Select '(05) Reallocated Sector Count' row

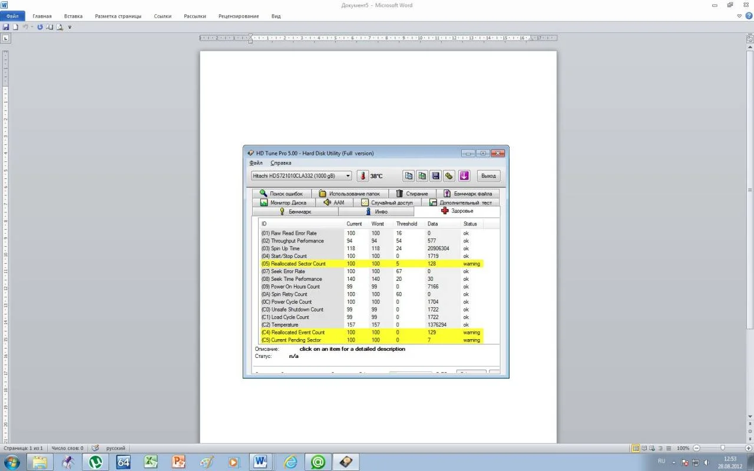371,264
